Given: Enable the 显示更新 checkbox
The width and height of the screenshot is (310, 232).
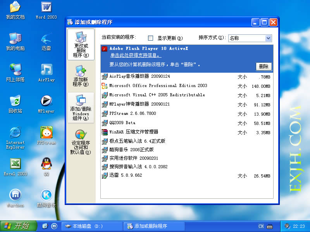Looking at the screenshot, I should point(150,38).
